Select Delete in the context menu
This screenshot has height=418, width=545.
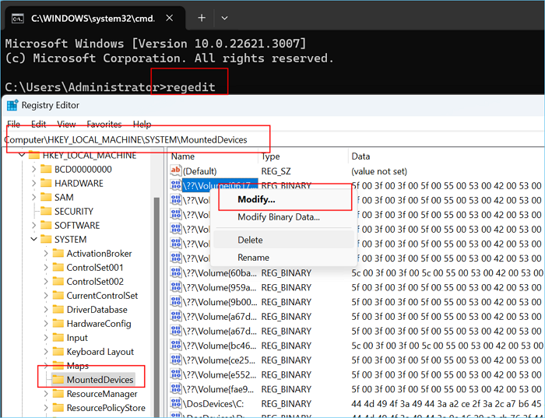250,240
